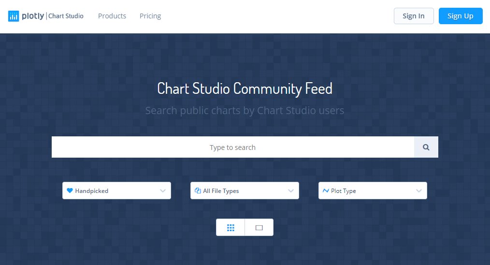Click the Chart Studio Community Feed heading
This screenshot has width=490, height=265.
click(x=245, y=88)
